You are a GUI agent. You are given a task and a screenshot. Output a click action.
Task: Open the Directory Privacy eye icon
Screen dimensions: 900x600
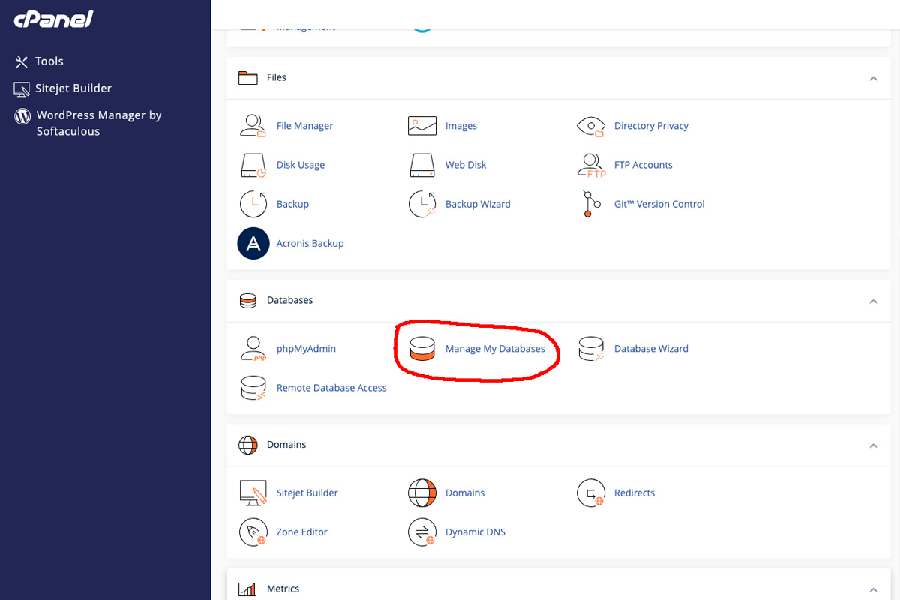click(x=591, y=126)
